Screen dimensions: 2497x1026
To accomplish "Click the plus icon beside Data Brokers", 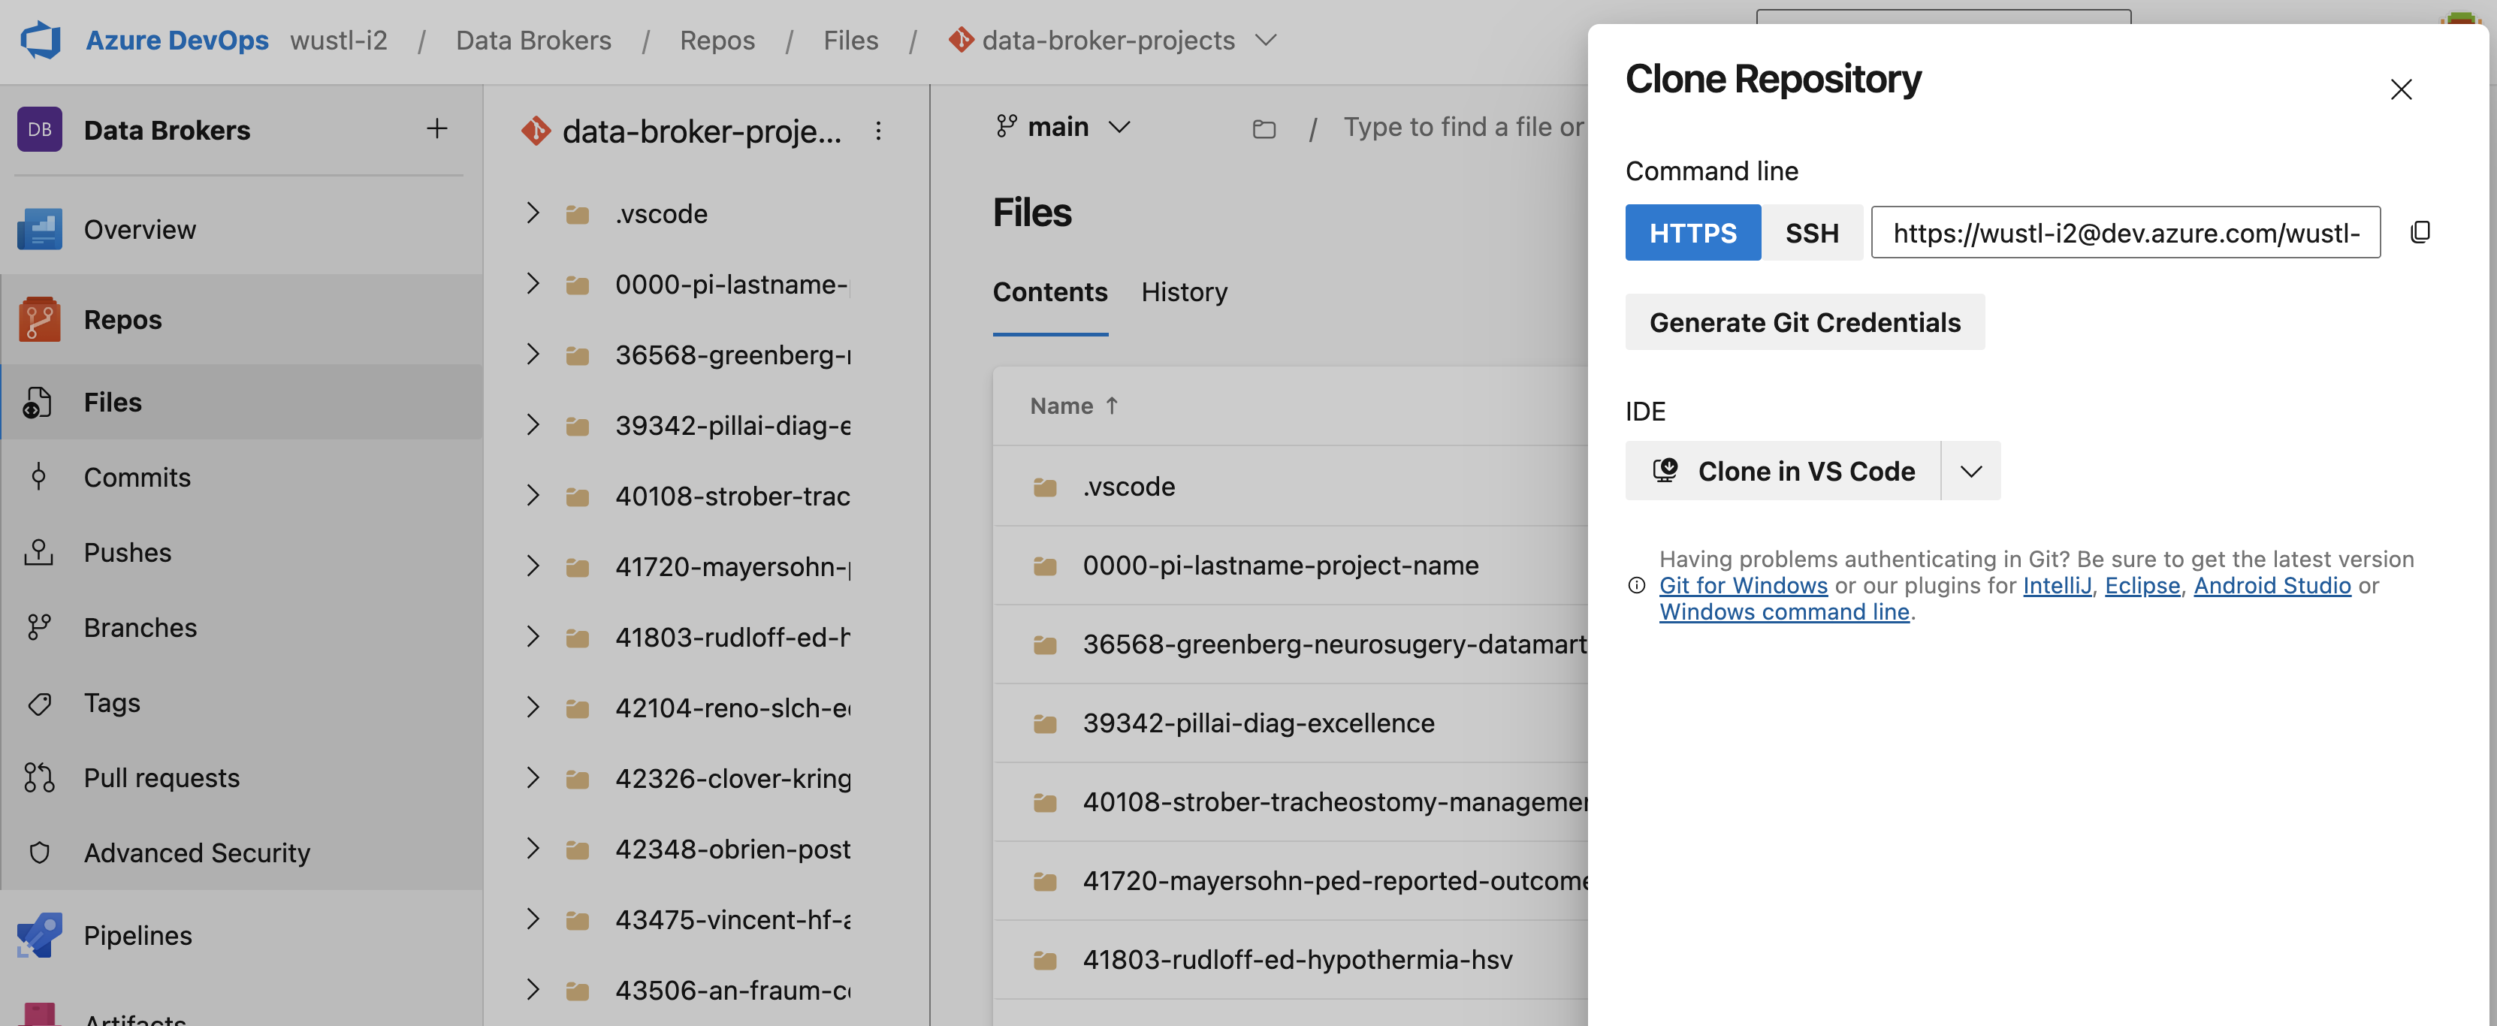I will click(437, 129).
